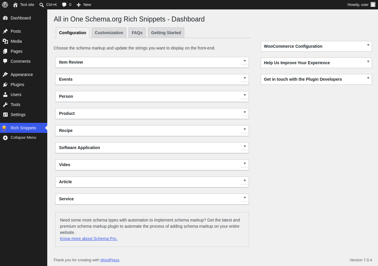Screen dimensions: 378x266
Task: Click the Rich Snippets star icon
Action: (x=4, y=128)
